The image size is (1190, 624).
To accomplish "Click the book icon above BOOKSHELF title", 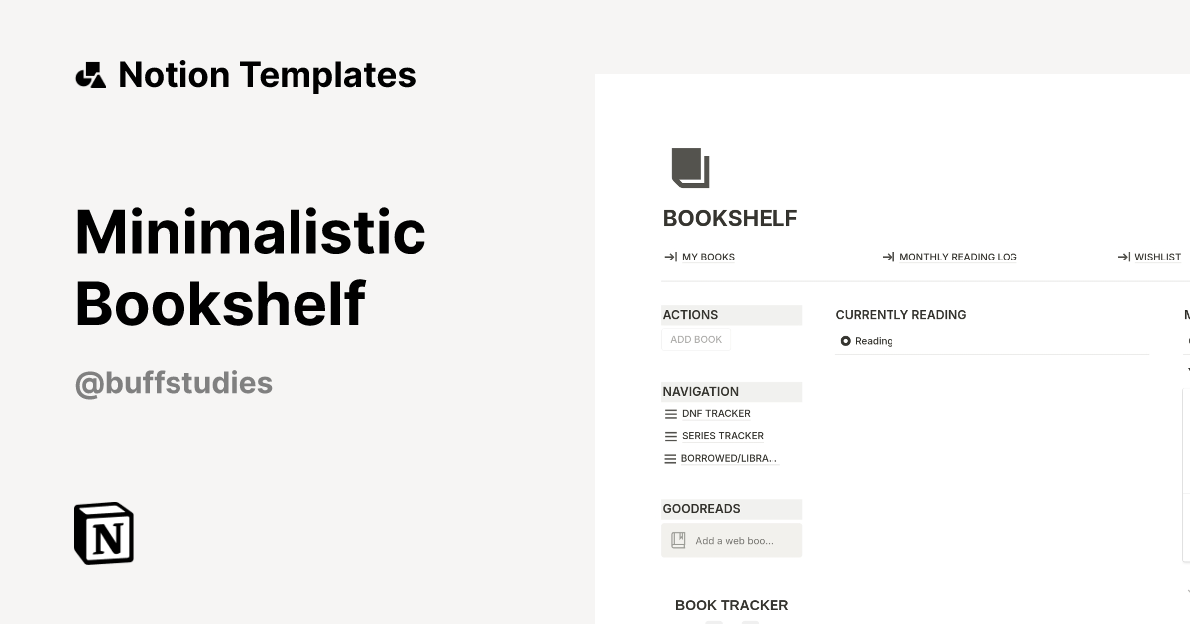I will (x=691, y=167).
